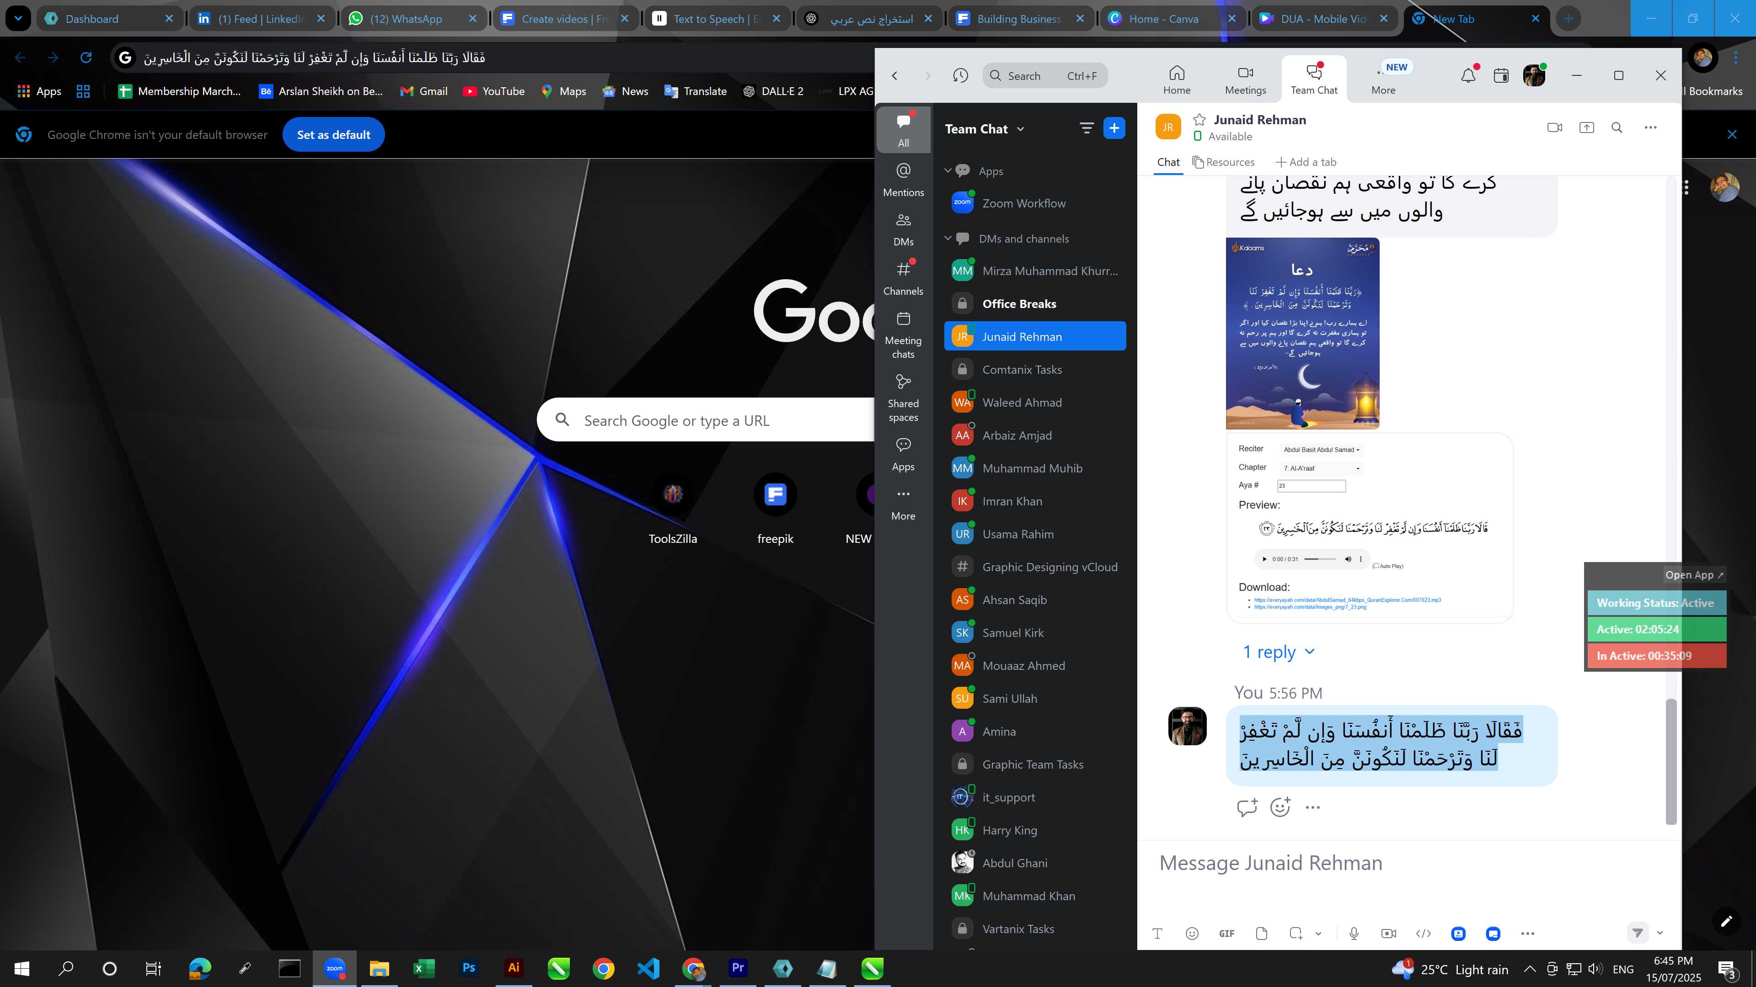The image size is (1756, 987).
Task: Insert a GIF in the message
Action: [x=1226, y=933]
